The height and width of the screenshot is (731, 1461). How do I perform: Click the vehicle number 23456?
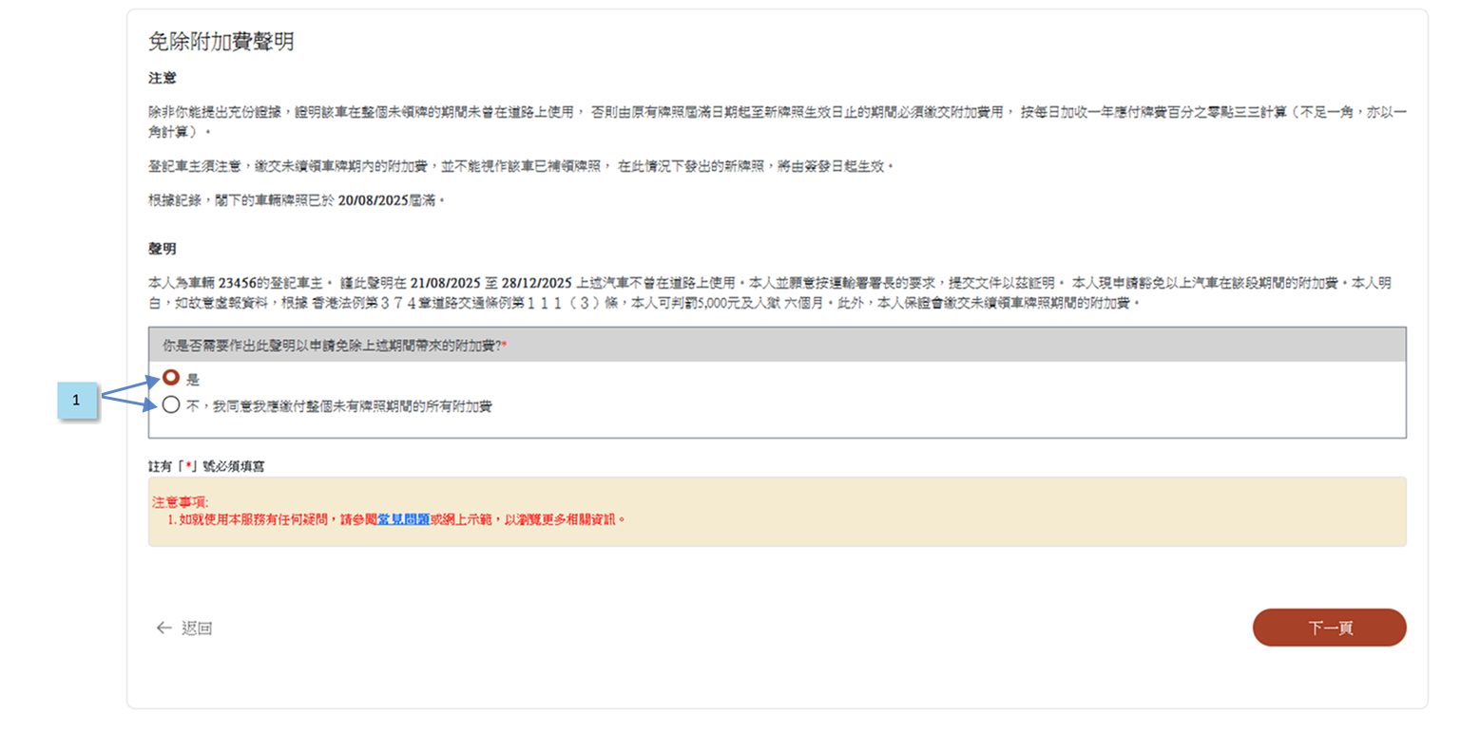[x=238, y=282]
